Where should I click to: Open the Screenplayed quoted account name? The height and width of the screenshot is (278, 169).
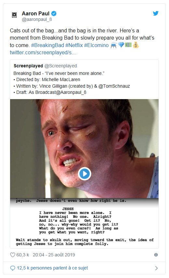(28, 66)
